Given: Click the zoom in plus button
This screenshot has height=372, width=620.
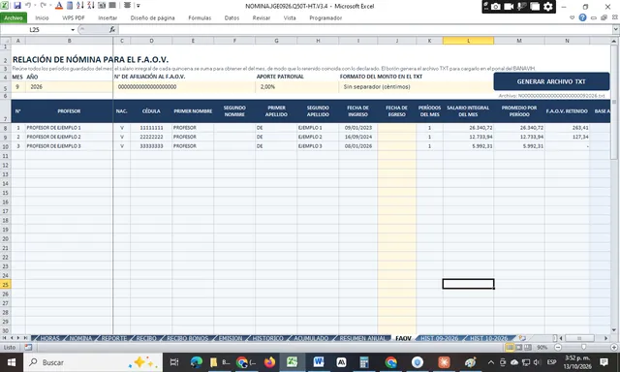Looking at the screenshot, I should 614,348.
